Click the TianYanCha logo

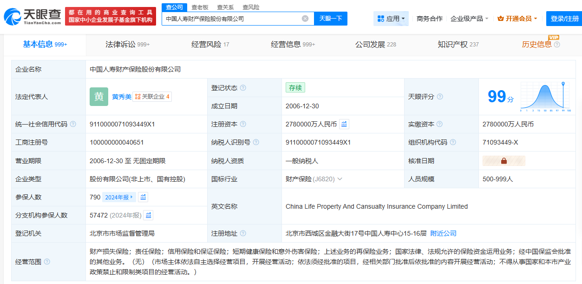coord(33,16)
